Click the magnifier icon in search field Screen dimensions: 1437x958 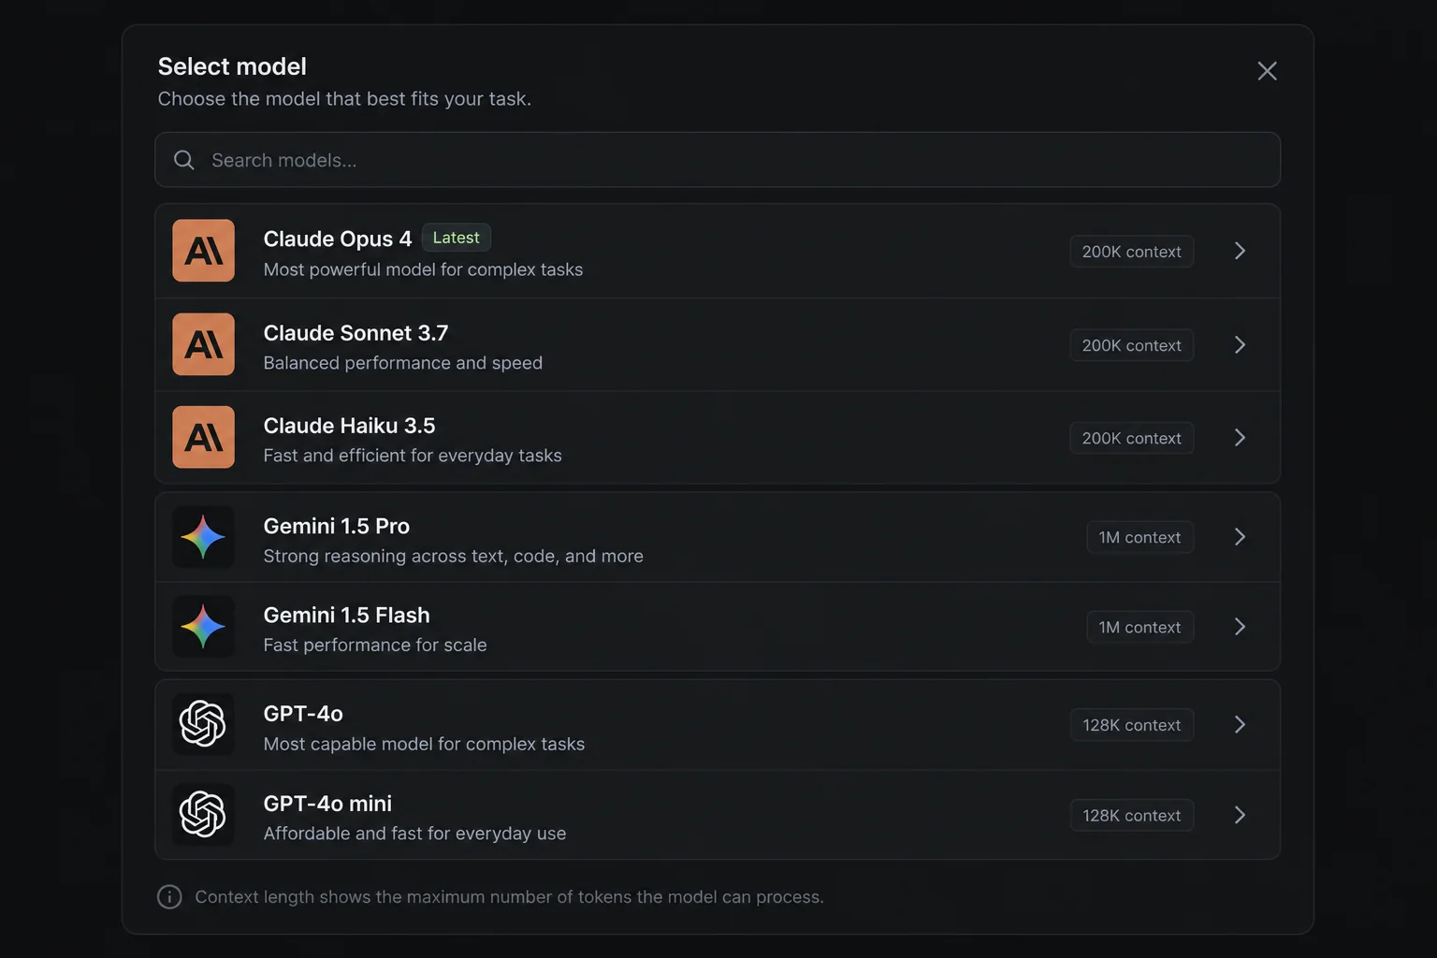184,160
